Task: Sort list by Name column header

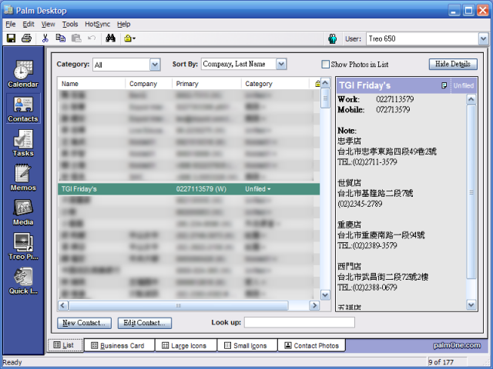Action: click(x=91, y=84)
